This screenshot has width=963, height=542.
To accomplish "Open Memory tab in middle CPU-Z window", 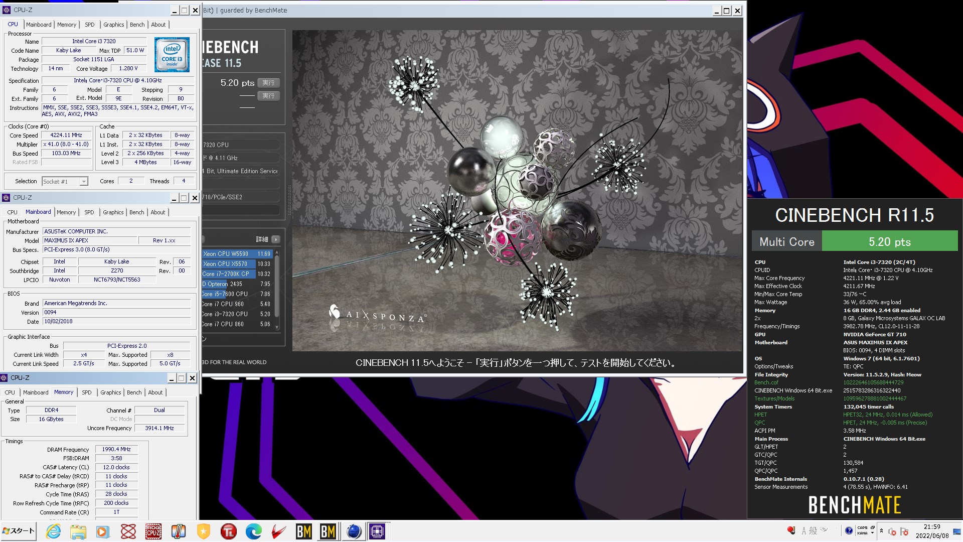I will pyautogui.click(x=66, y=212).
